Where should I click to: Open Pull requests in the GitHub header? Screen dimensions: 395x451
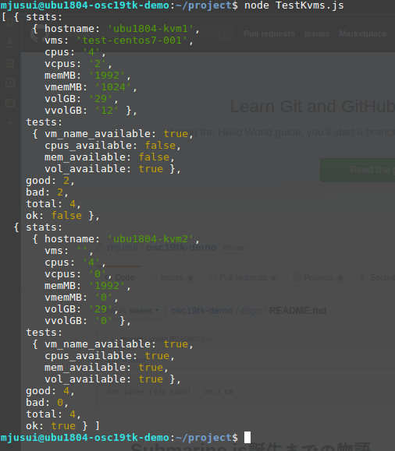pyautogui.click(x=269, y=34)
